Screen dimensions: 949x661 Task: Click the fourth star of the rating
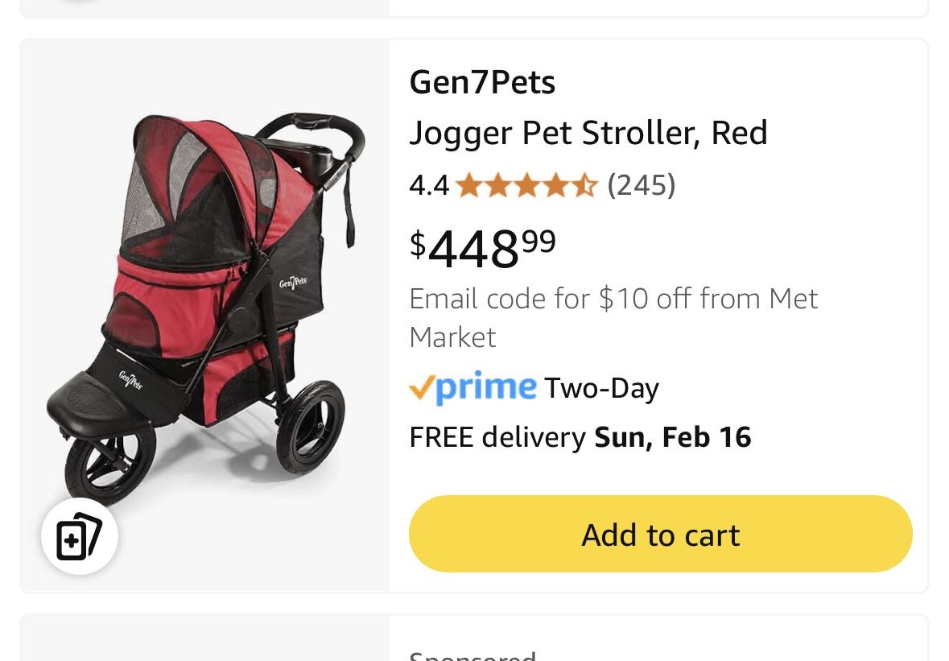click(x=556, y=184)
